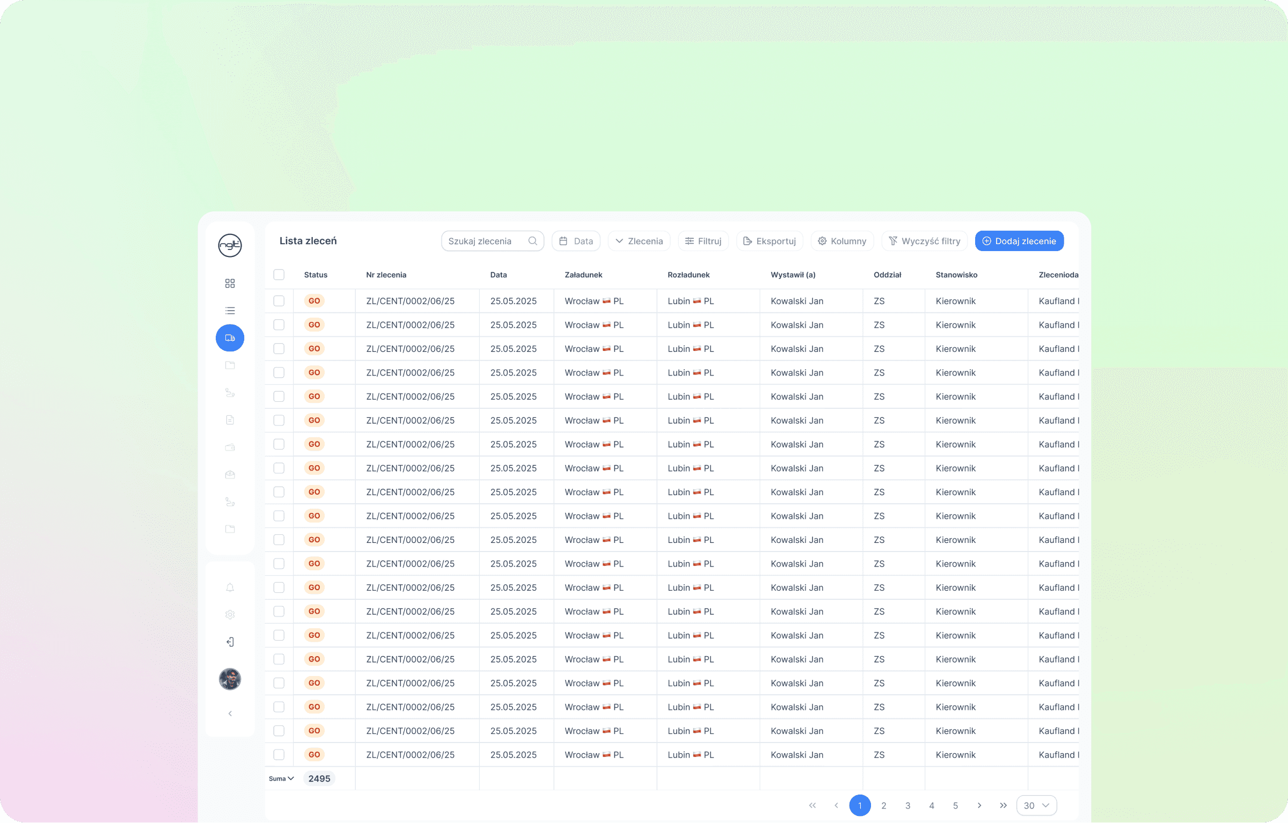Expand the Suma dropdown at table bottom
This screenshot has width=1288, height=823.
(x=281, y=779)
